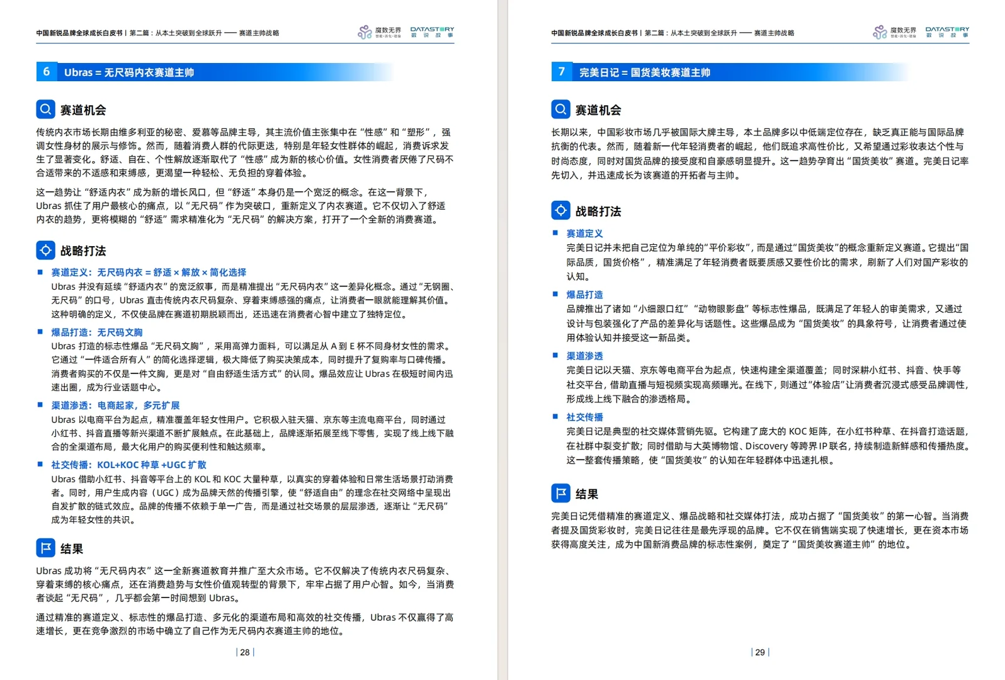Viewport: 1005px width, 680px height.
Task: Click subheading '爆品打造：无尺码文胸'
Action: coord(97,332)
